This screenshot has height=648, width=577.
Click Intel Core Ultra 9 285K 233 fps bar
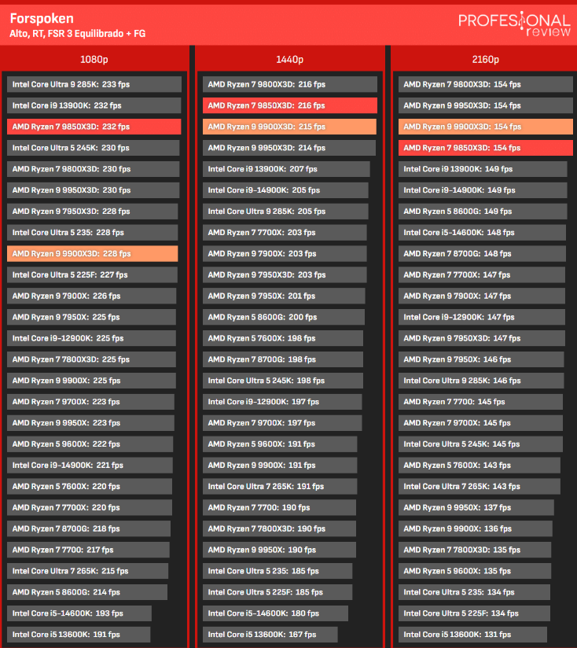tap(94, 84)
